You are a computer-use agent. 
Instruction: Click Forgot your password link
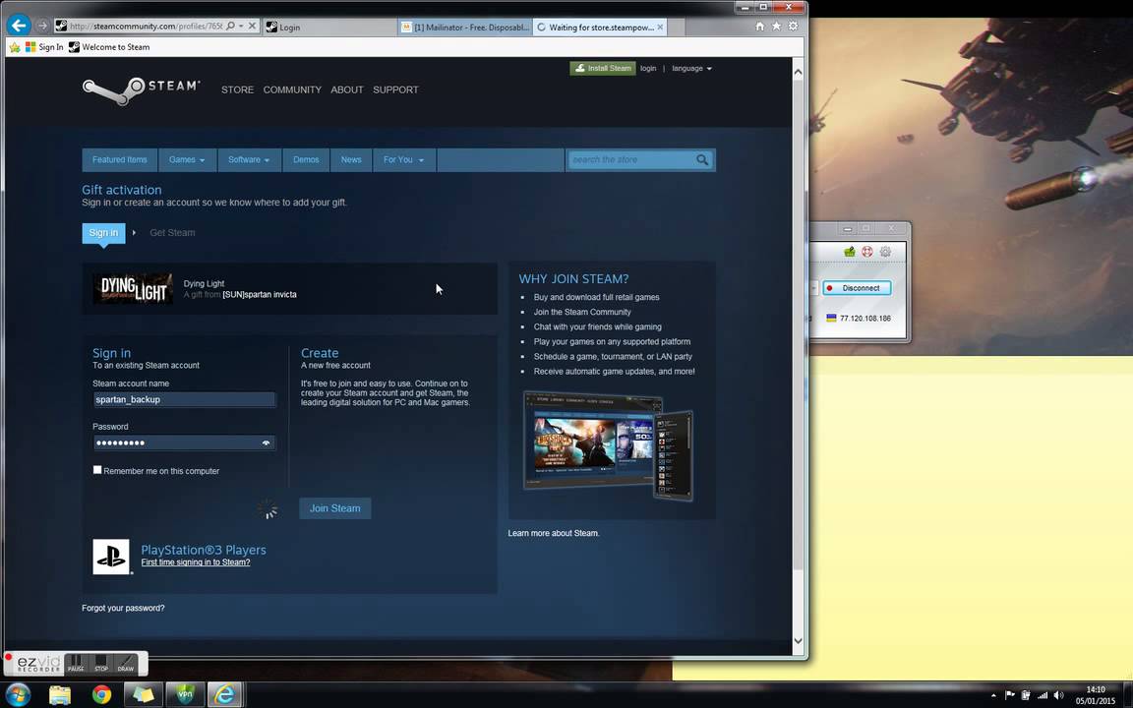pos(123,609)
